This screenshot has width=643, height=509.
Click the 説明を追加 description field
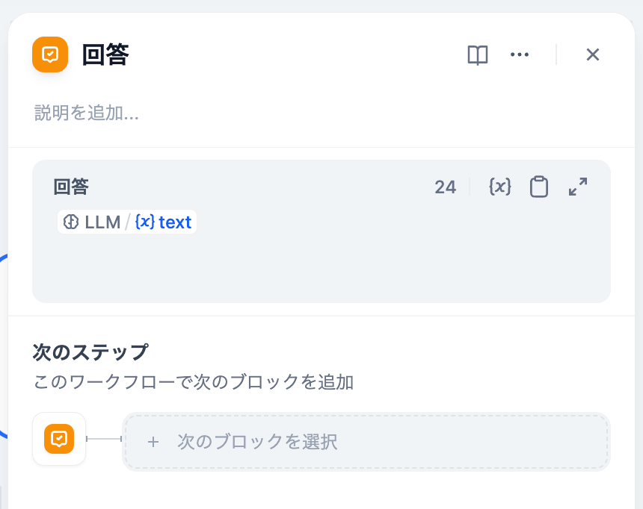click(87, 113)
